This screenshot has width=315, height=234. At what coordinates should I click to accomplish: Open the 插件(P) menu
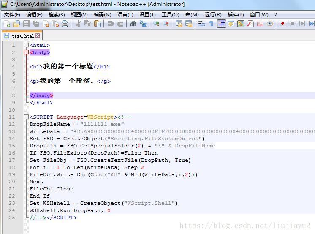coord(236,15)
